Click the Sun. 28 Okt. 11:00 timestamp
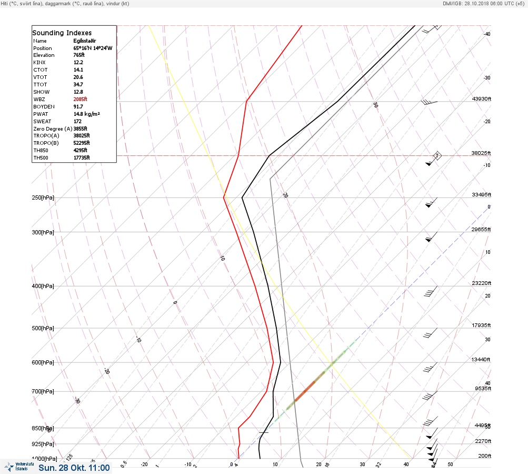 [x=74, y=468]
